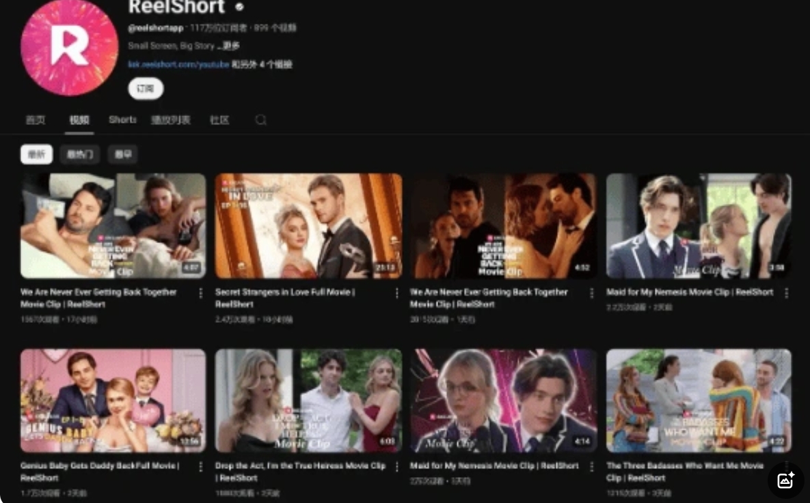Open Secret Strangers in Love thumbnail
810x503 pixels.
[x=308, y=225]
